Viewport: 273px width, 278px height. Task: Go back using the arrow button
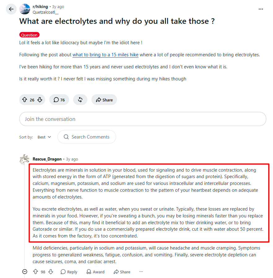click(x=11, y=9)
